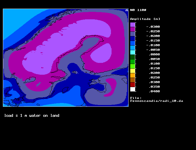Viewport: 196px width, 150px height.
Task: Select the dark navy -.0150 legend swatch
Action: pos(133,39)
